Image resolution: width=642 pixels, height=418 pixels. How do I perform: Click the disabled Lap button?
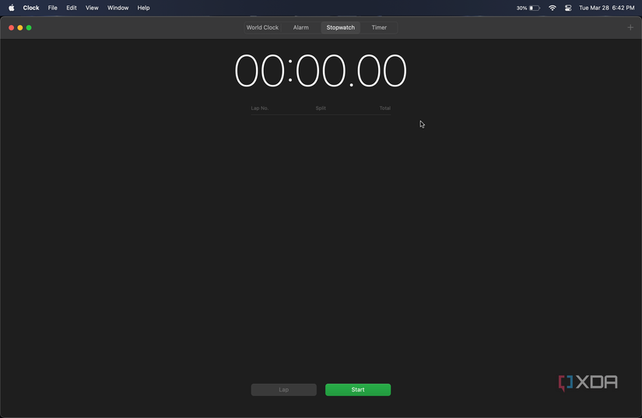coord(284,390)
